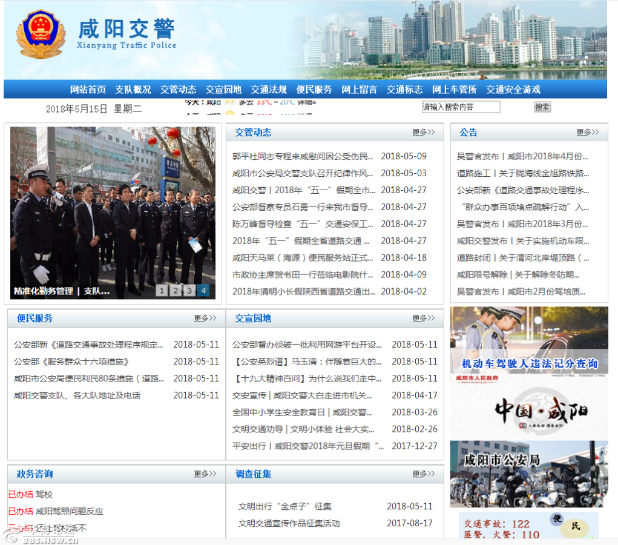Screen dimensions: 618x545
Task: Show slide 1 of the photo carousel
Action: point(162,291)
